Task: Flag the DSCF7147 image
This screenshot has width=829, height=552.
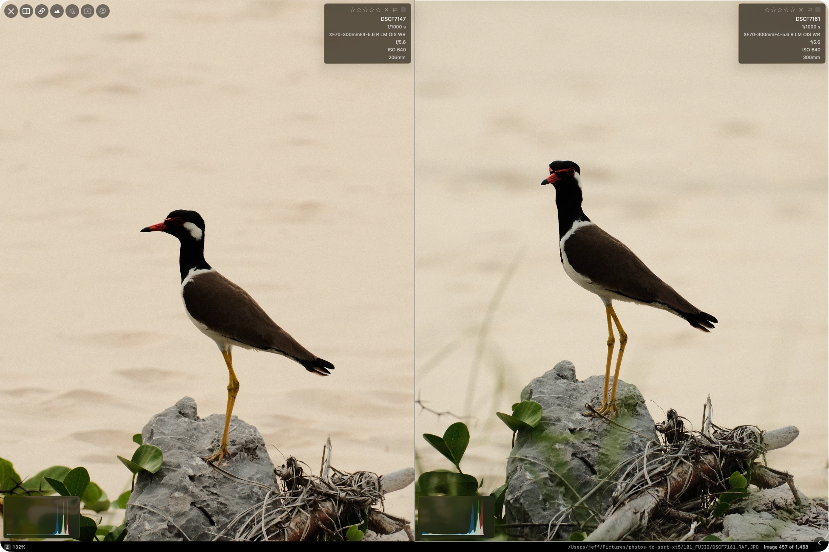Action: pos(395,10)
